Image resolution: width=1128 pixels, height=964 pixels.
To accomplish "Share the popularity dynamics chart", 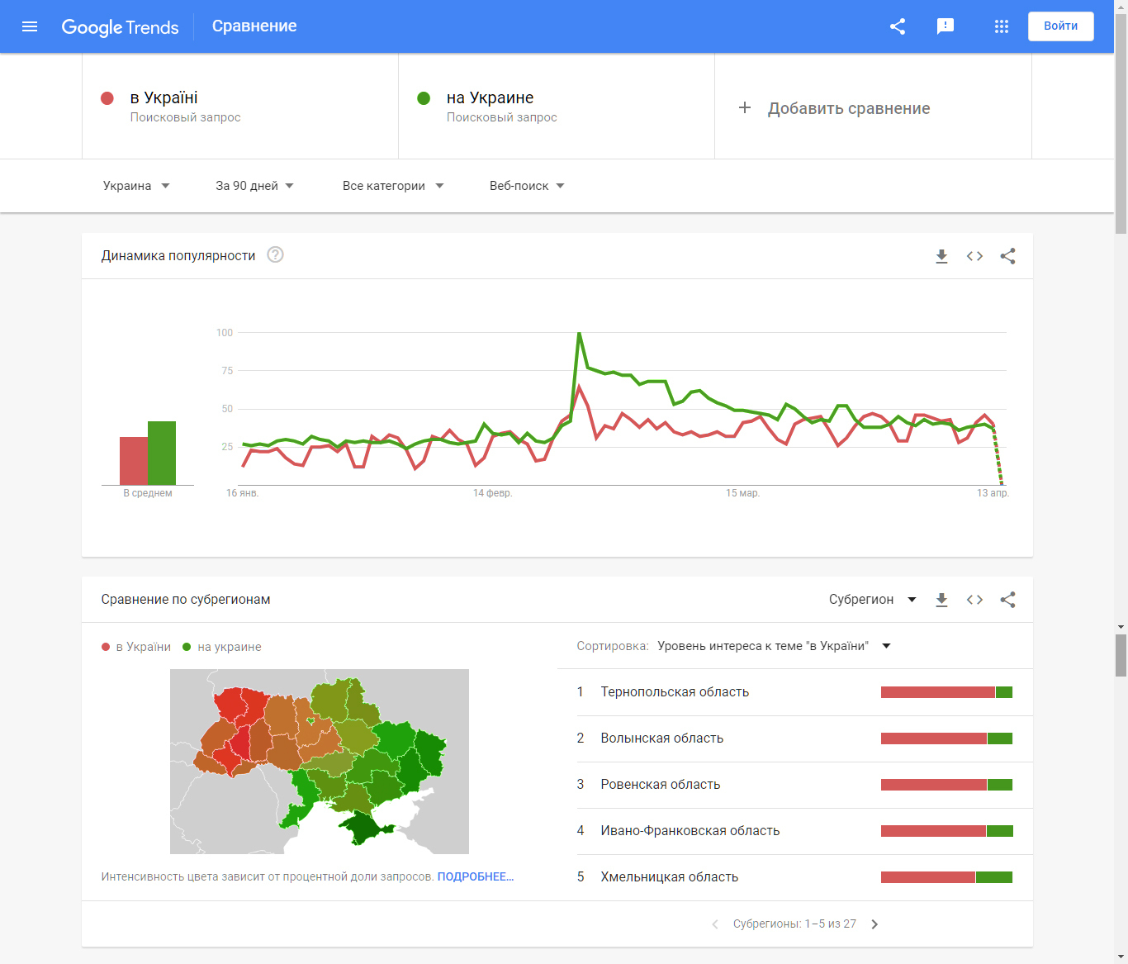I will 1007,256.
